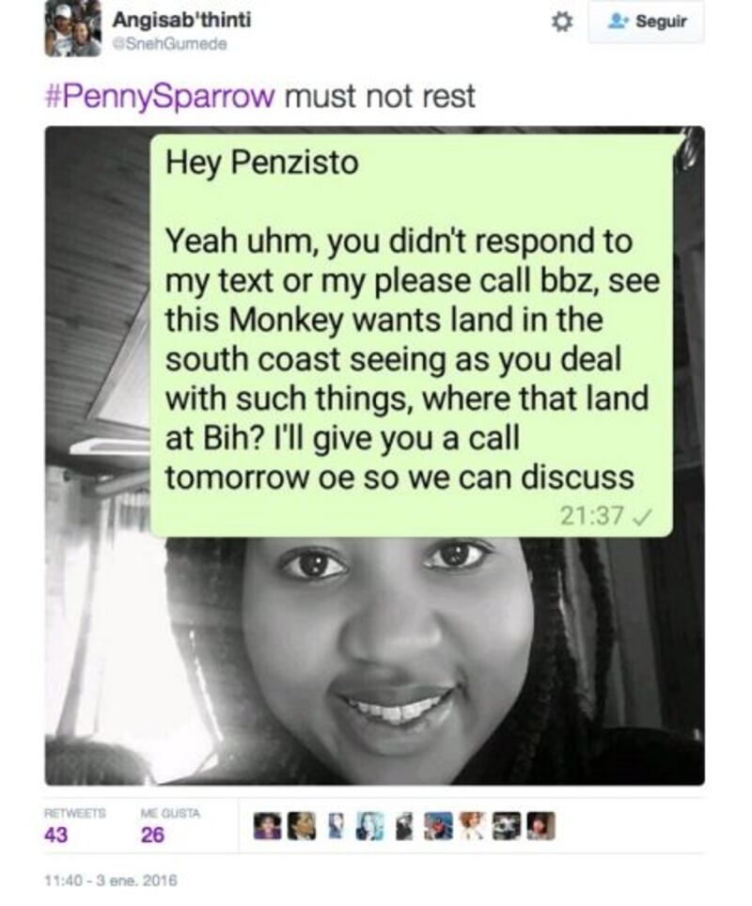Open the gear settings icon beside Seguir
This screenshot has height=906, width=752.
click(x=560, y=23)
